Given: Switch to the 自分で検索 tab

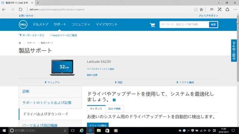Looking at the screenshot, I should pyautogui.click(x=115, y=109).
